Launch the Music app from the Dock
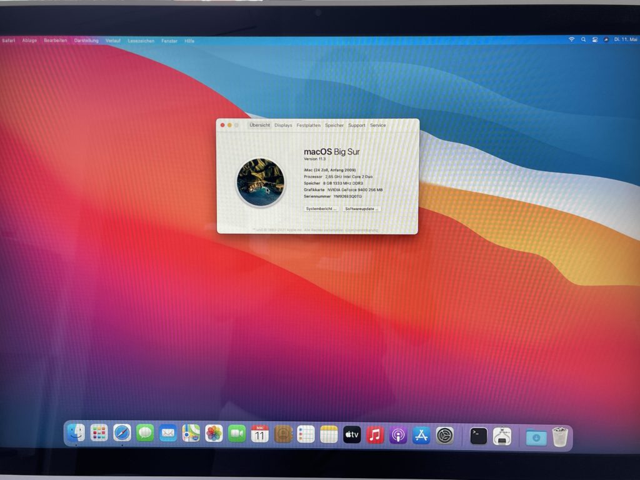 pos(375,435)
